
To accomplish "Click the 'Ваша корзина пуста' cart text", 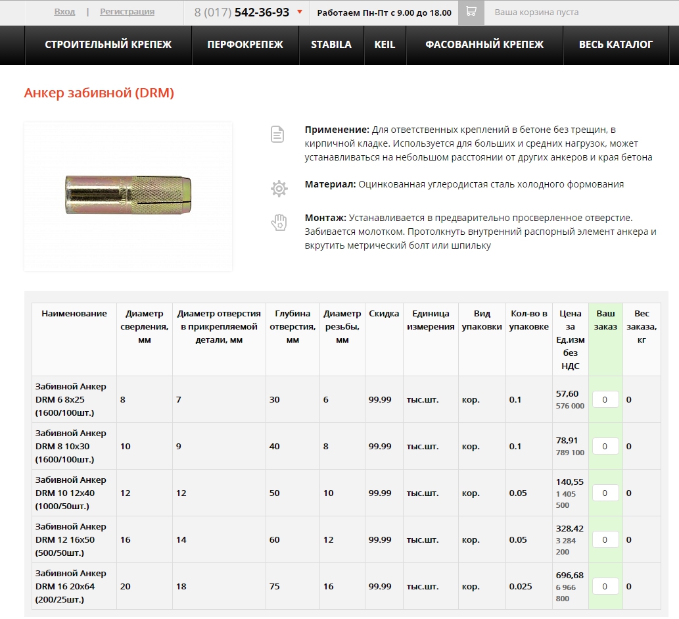I will tap(536, 12).
